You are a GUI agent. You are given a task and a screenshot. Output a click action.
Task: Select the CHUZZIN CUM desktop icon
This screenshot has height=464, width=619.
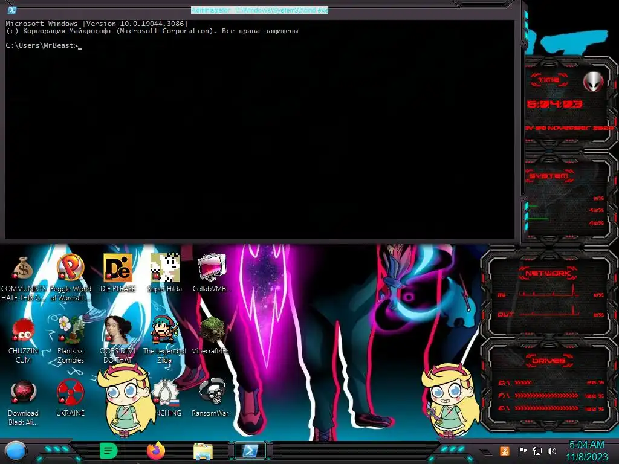[x=24, y=341]
